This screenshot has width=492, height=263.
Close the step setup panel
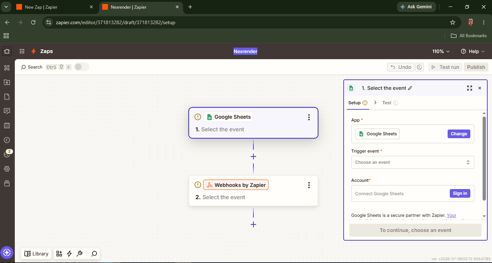pos(480,88)
